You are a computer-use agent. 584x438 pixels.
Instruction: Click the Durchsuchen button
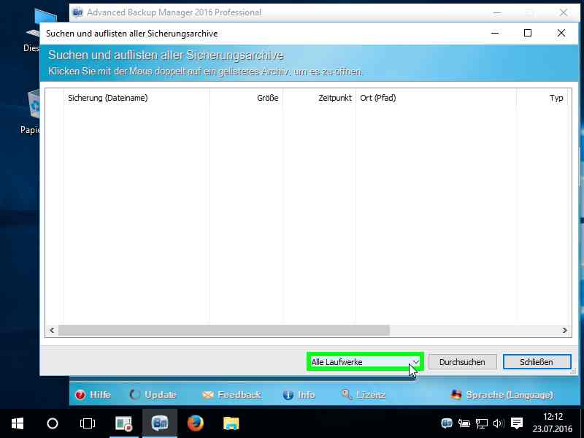click(462, 361)
